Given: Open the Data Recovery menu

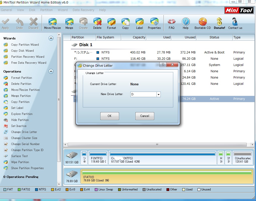Looking at the screenshot, I should tap(83, 10).
